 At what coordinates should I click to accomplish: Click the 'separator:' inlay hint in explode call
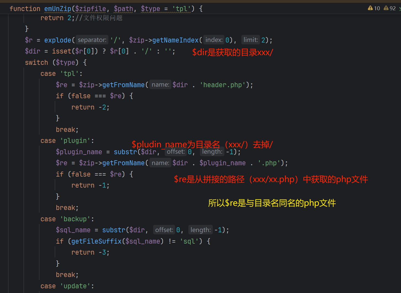92,40
